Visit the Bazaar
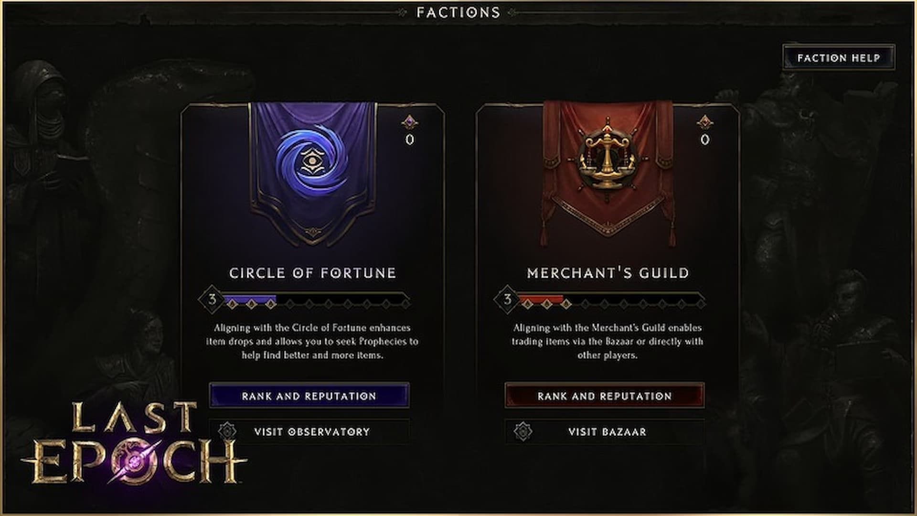Viewport: 917px width, 516px height. coord(607,431)
